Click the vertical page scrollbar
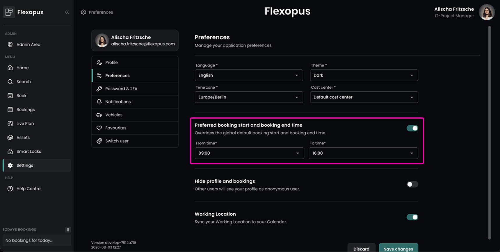This screenshot has height=252, width=500. (x=489, y=132)
